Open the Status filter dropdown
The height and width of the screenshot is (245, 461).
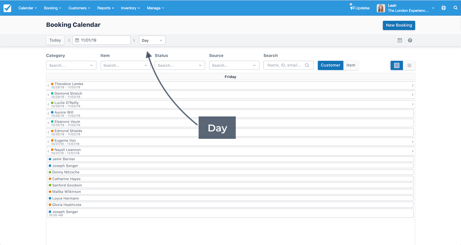pyautogui.click(x=180, y=65)
